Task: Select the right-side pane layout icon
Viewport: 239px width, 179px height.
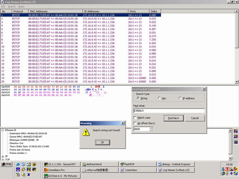Action: click(x=236, y=136)
